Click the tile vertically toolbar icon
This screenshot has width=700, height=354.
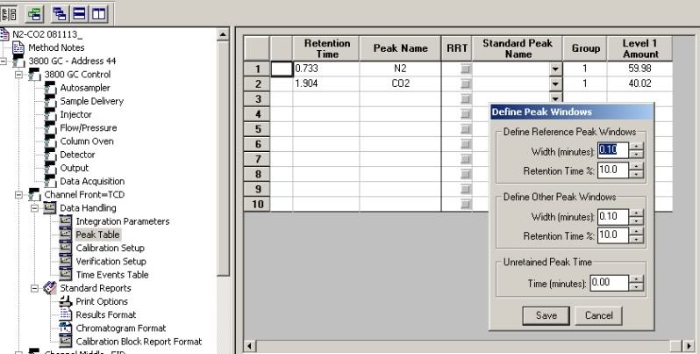point(97,13)
